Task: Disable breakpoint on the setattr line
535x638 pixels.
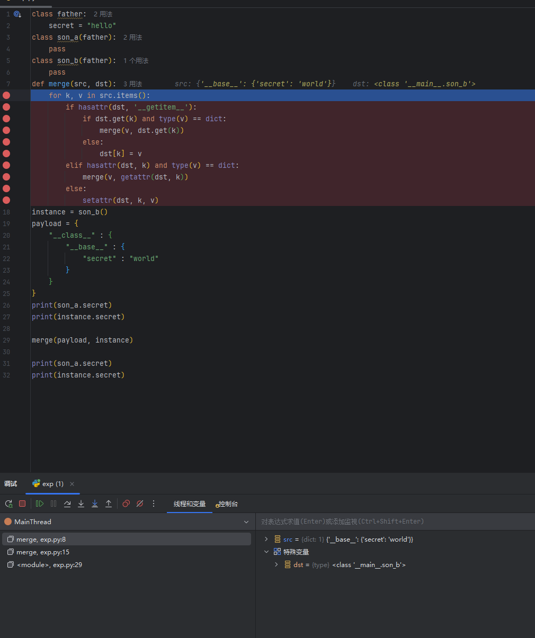Action: [6, 200]
